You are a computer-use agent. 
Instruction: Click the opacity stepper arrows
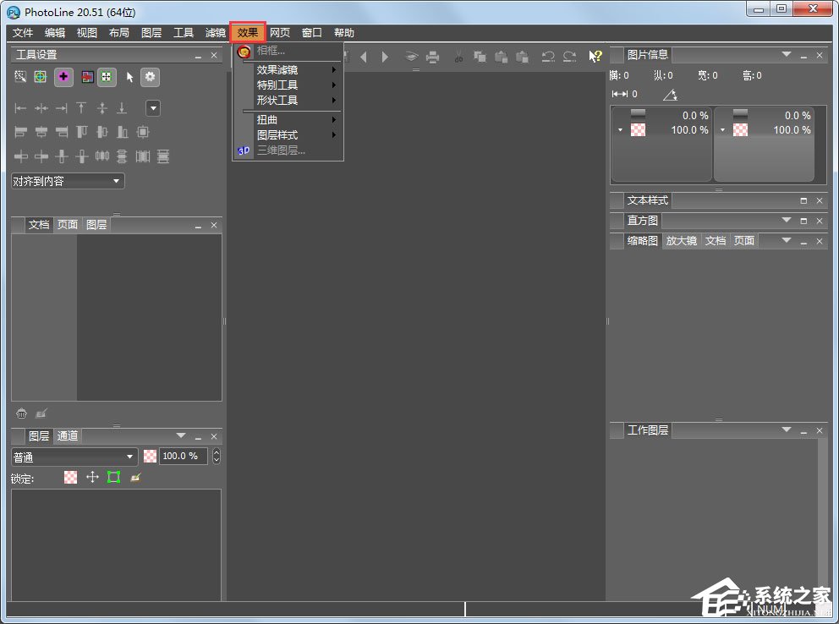pos(217,456)
